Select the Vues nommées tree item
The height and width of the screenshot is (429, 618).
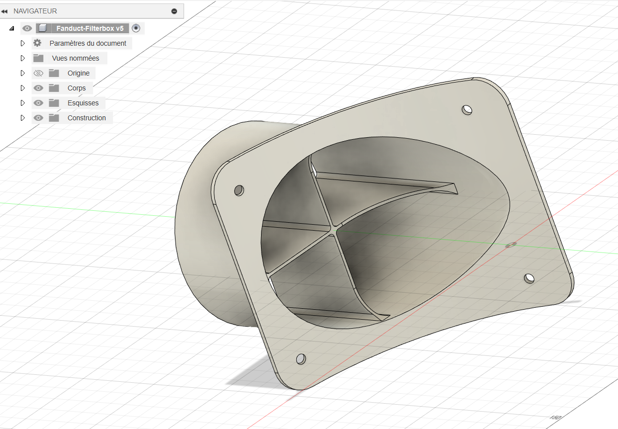(76, 58)
